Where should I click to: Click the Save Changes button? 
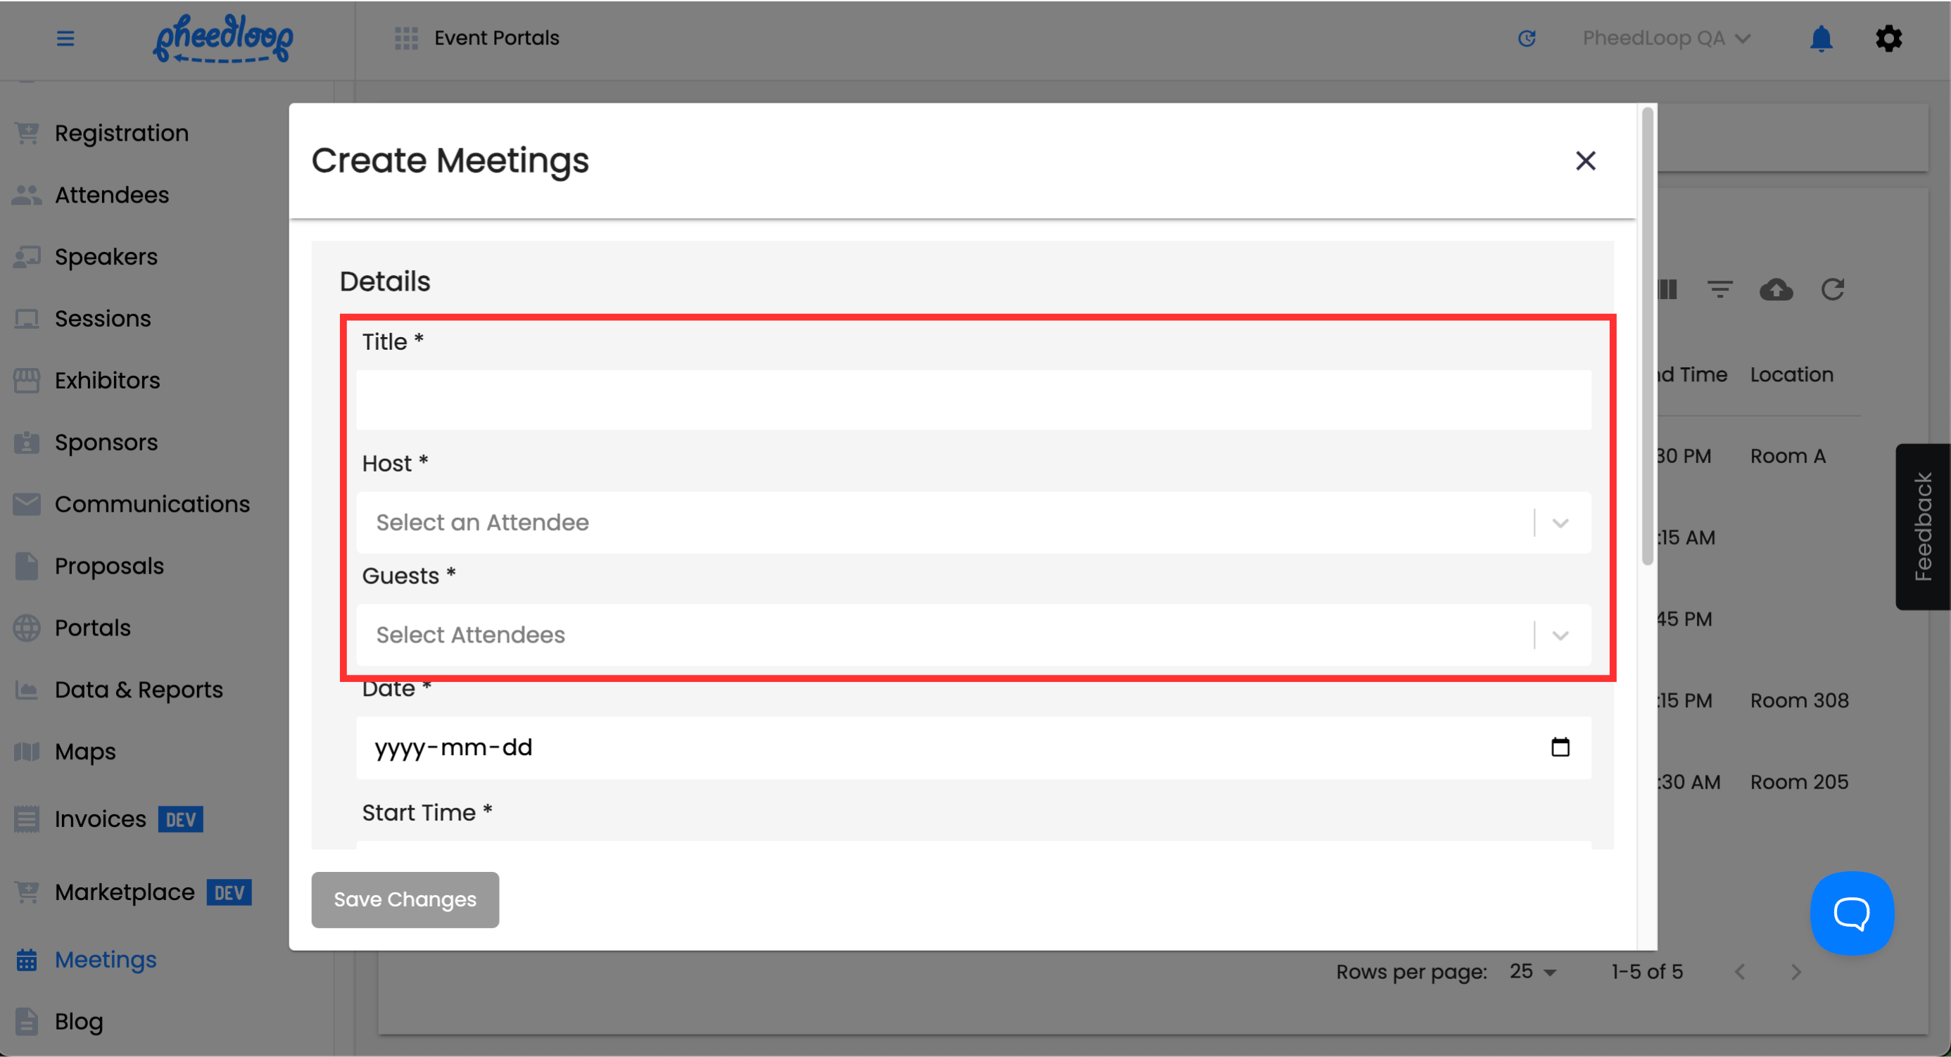pyautogui.click(x=405, y=899)
